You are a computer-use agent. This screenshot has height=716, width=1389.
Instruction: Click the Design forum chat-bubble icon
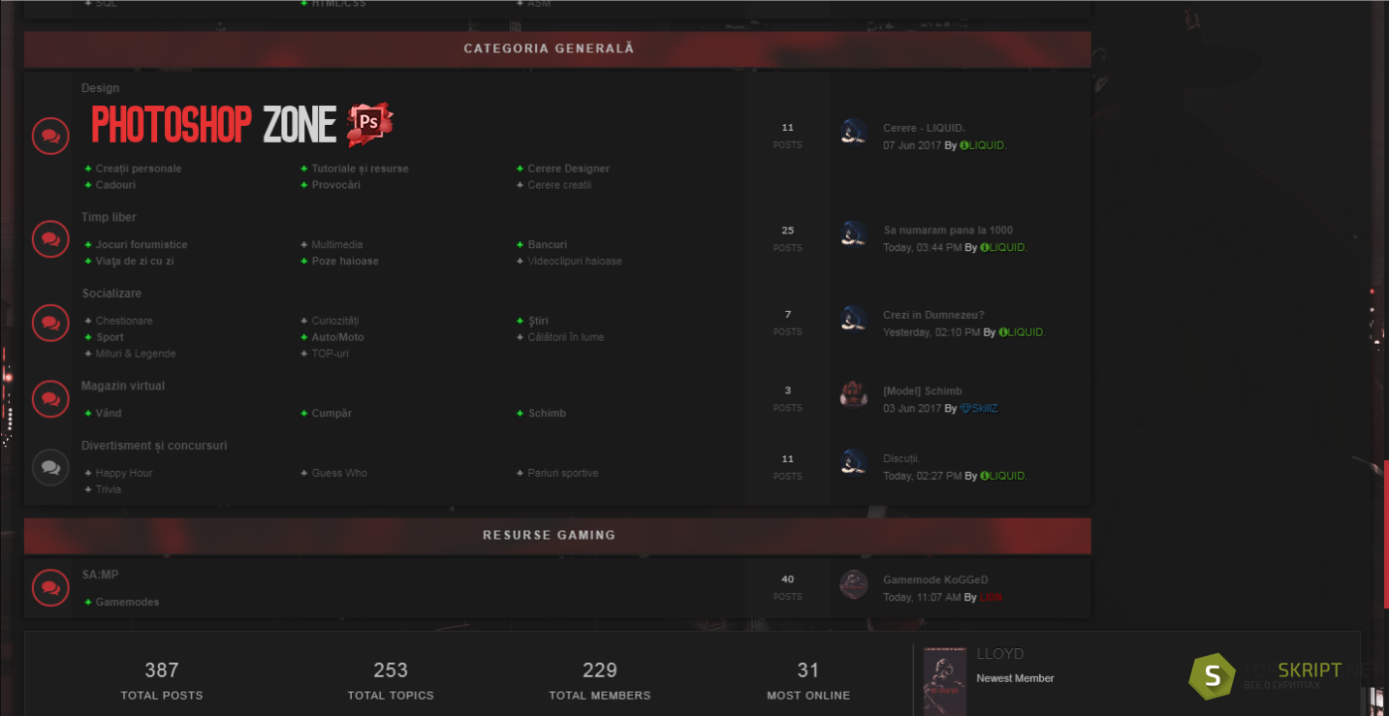pyautogui.click(x=50, y=136)
